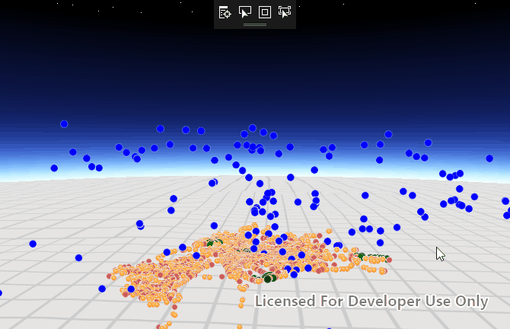Screen dimensions: 510x329
Task: Toggle Display Layout Adorners icon
Action: (x=265, y=12)
